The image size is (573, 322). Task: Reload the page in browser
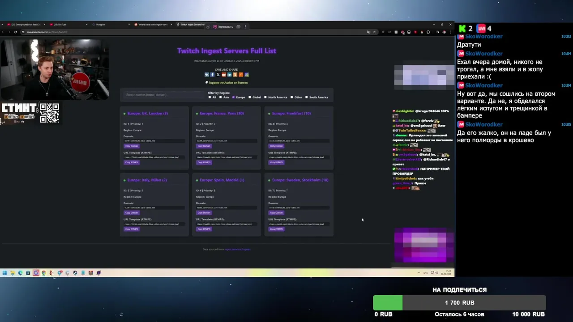tap(16, 32)
